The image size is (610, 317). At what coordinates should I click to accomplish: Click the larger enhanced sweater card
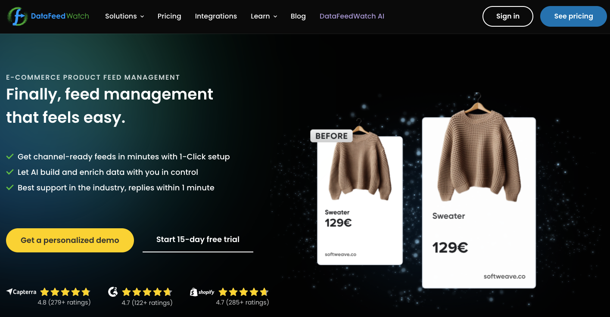click(479, 202)
